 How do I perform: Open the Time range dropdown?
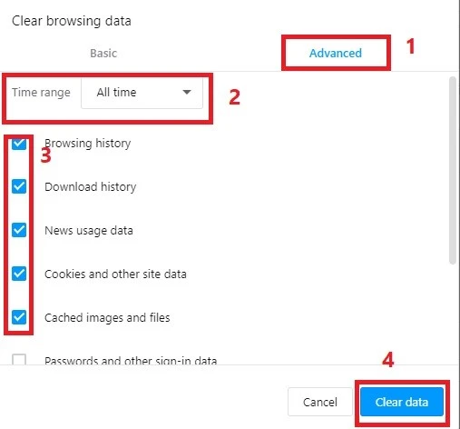142,93
